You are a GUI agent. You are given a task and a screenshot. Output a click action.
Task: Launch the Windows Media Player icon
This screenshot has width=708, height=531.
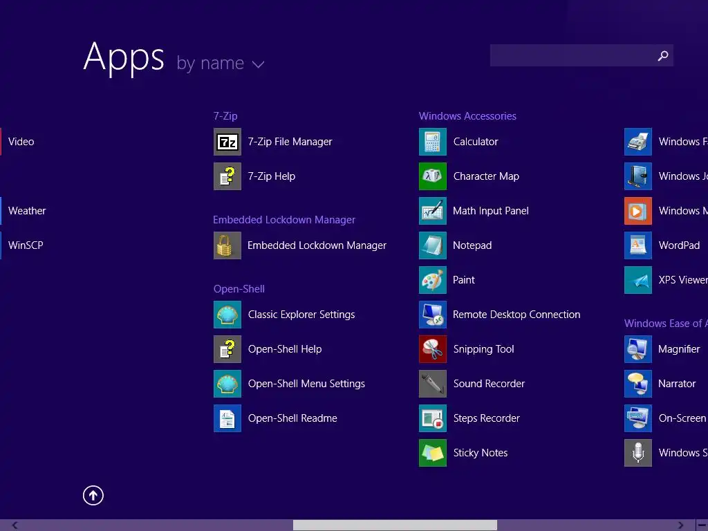click(x=638, y=211)
